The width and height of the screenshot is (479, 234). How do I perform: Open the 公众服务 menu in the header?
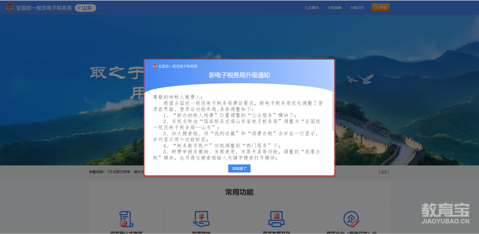pos(312,8)
